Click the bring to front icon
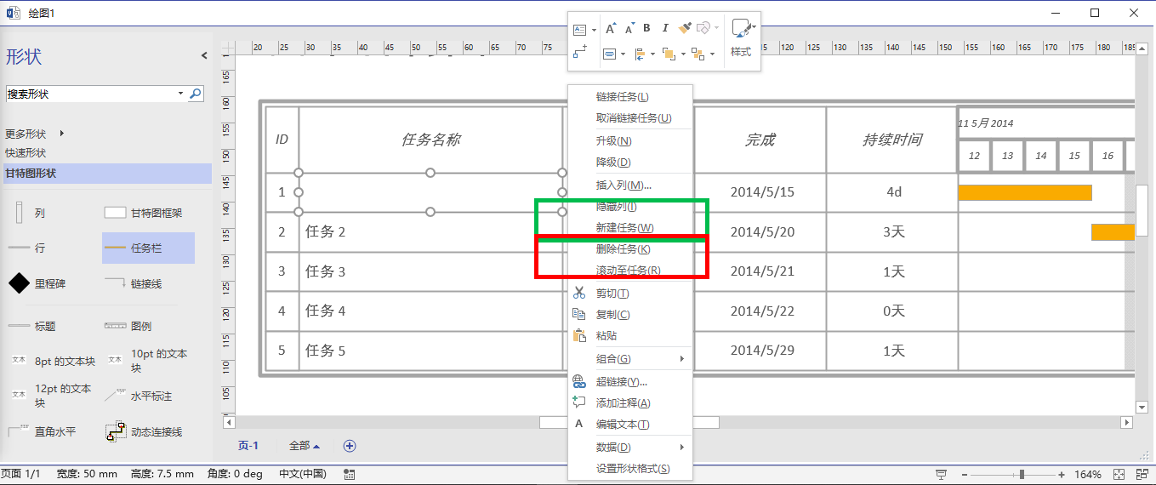 668,54
